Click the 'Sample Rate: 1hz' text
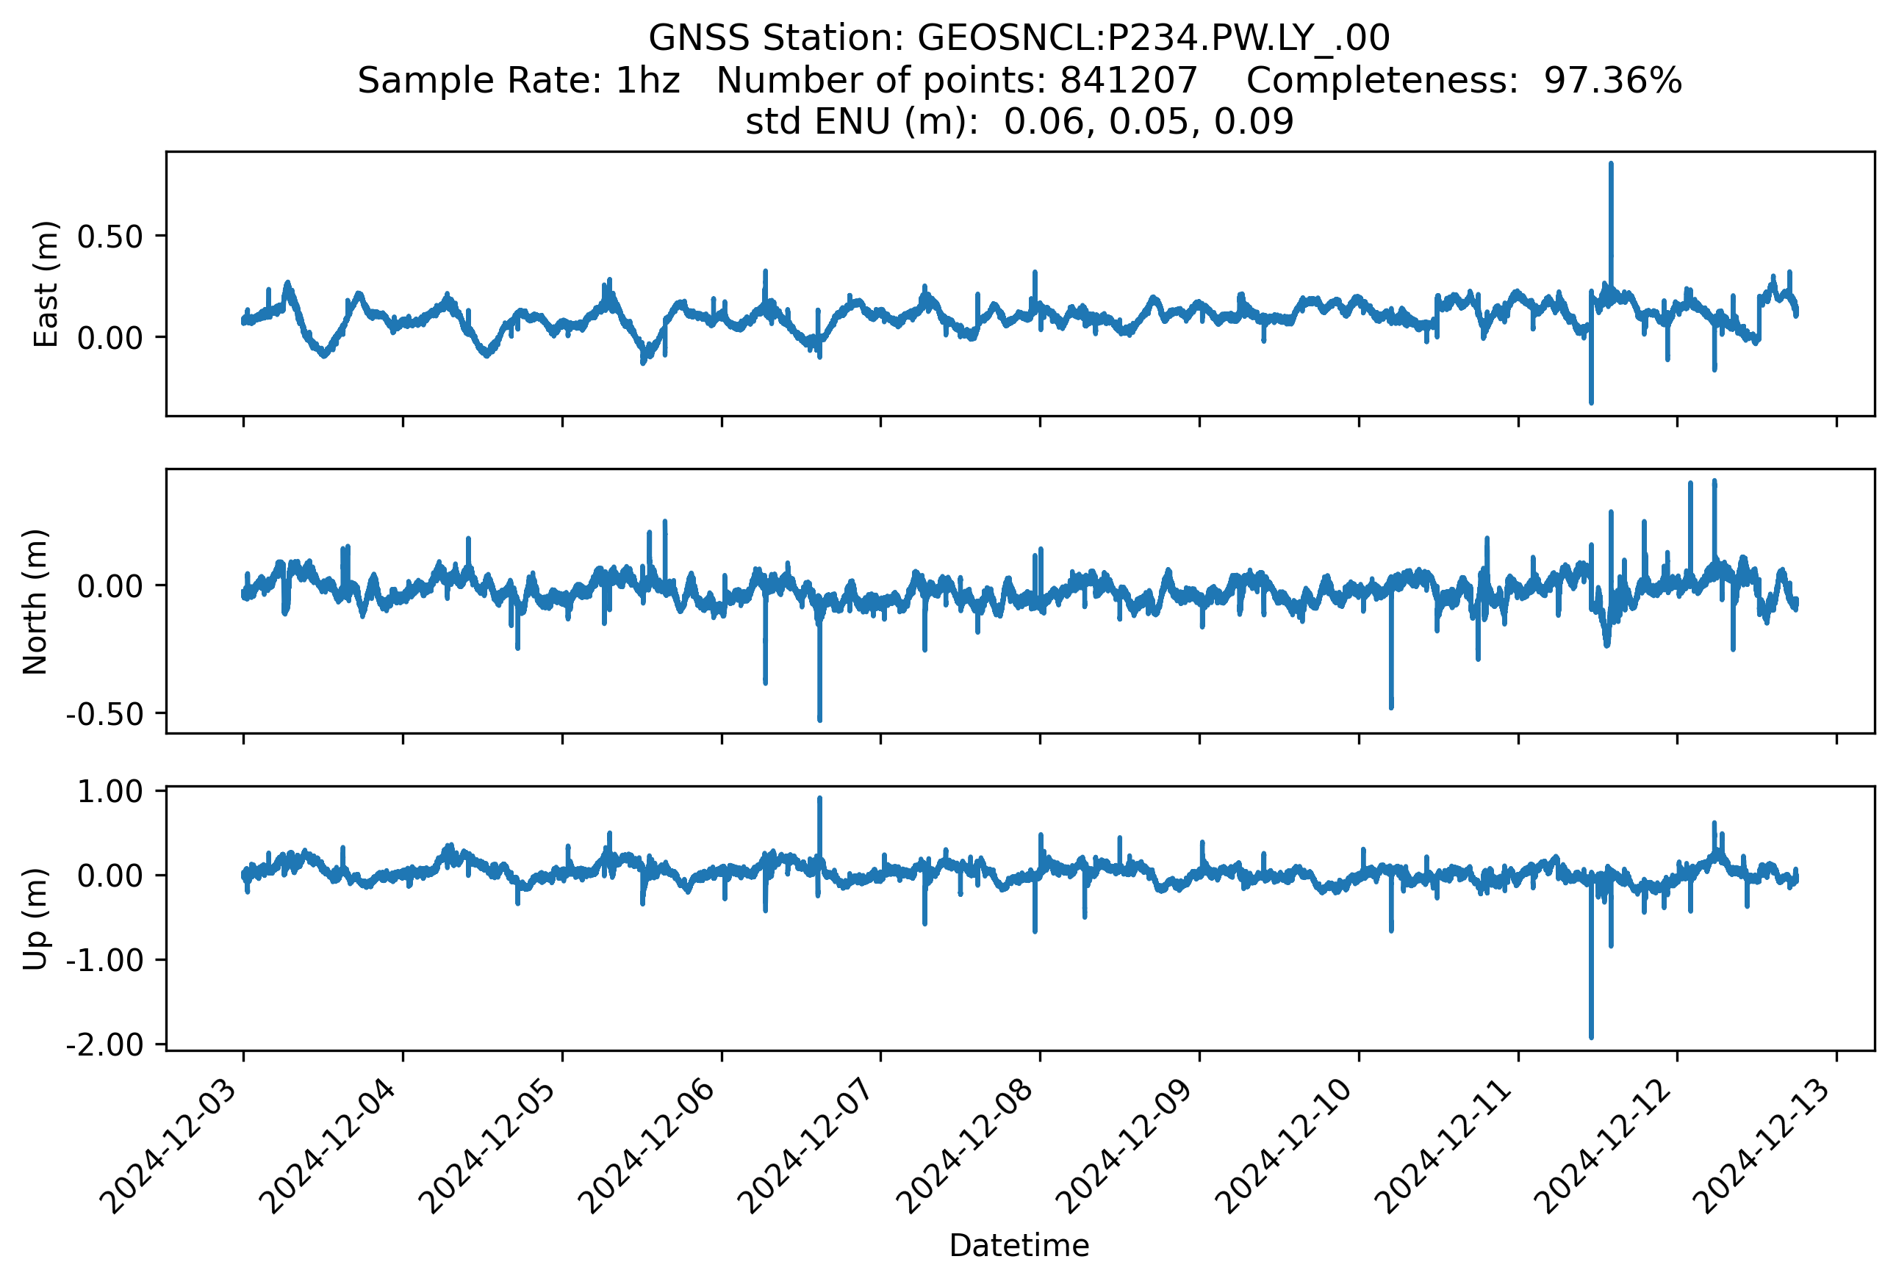Screen dimensions: 1896x1284 coord(519,81)
